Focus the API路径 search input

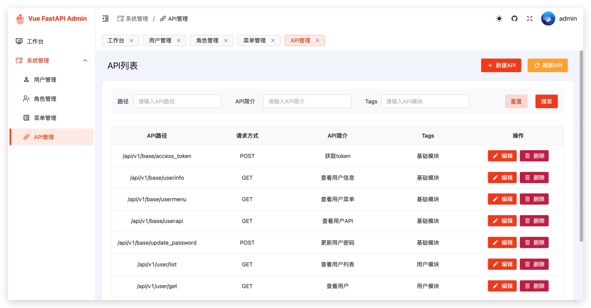177,102
